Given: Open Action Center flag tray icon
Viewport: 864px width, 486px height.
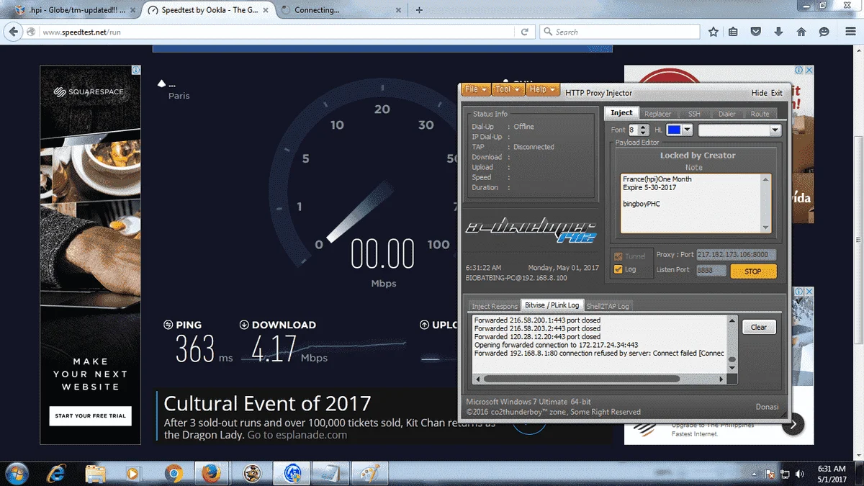Looking at the screenshot, I should pos(770,474).
